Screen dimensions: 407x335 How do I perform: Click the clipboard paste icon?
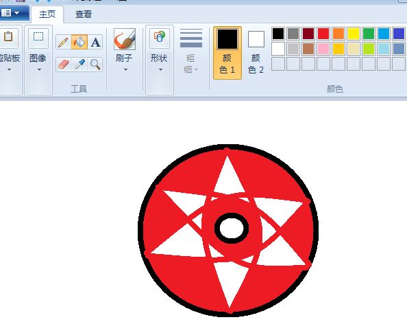coord(8,36)
